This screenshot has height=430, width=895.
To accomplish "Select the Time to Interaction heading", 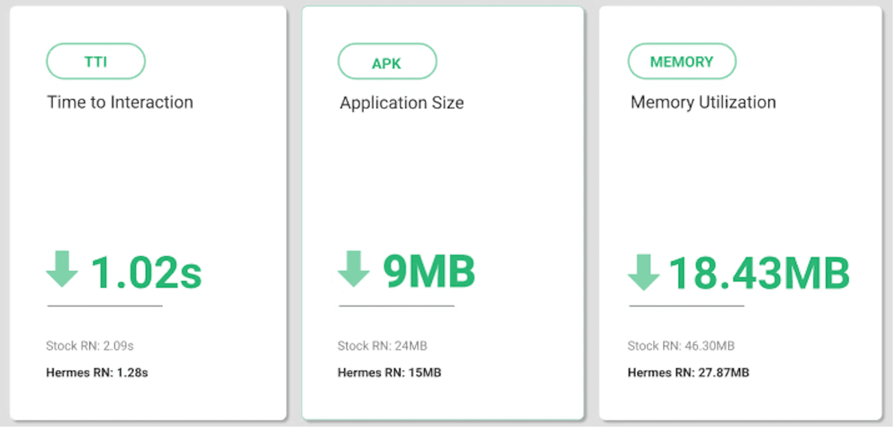I will tap(120, 102).
